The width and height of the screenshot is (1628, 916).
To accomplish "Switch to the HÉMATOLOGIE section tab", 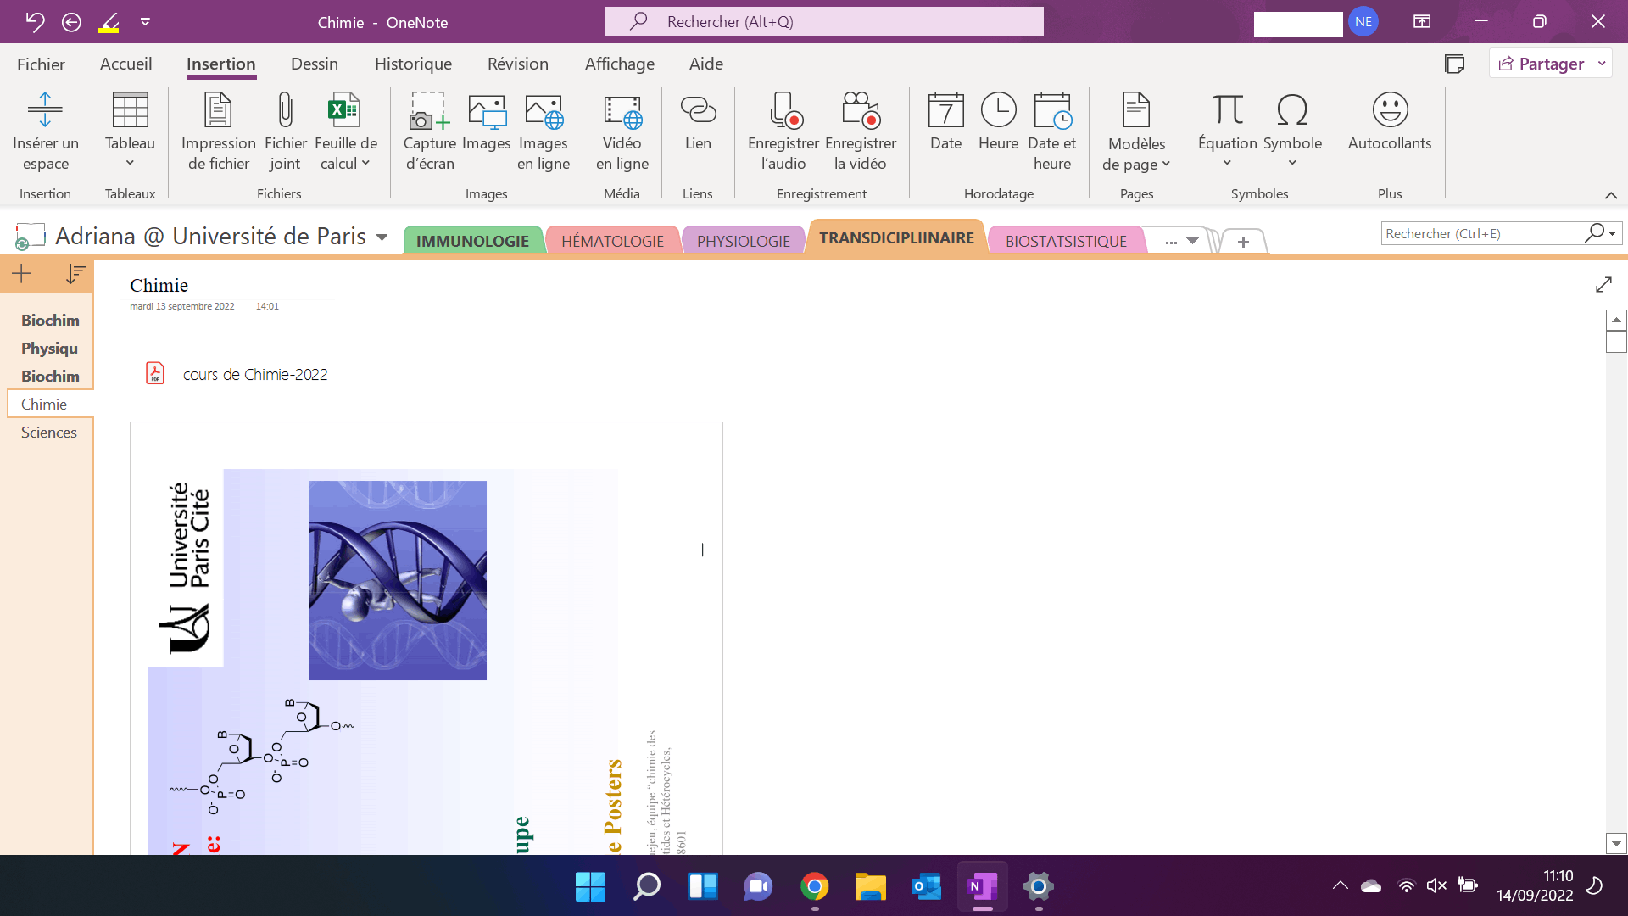I will (x=612, y=241).
